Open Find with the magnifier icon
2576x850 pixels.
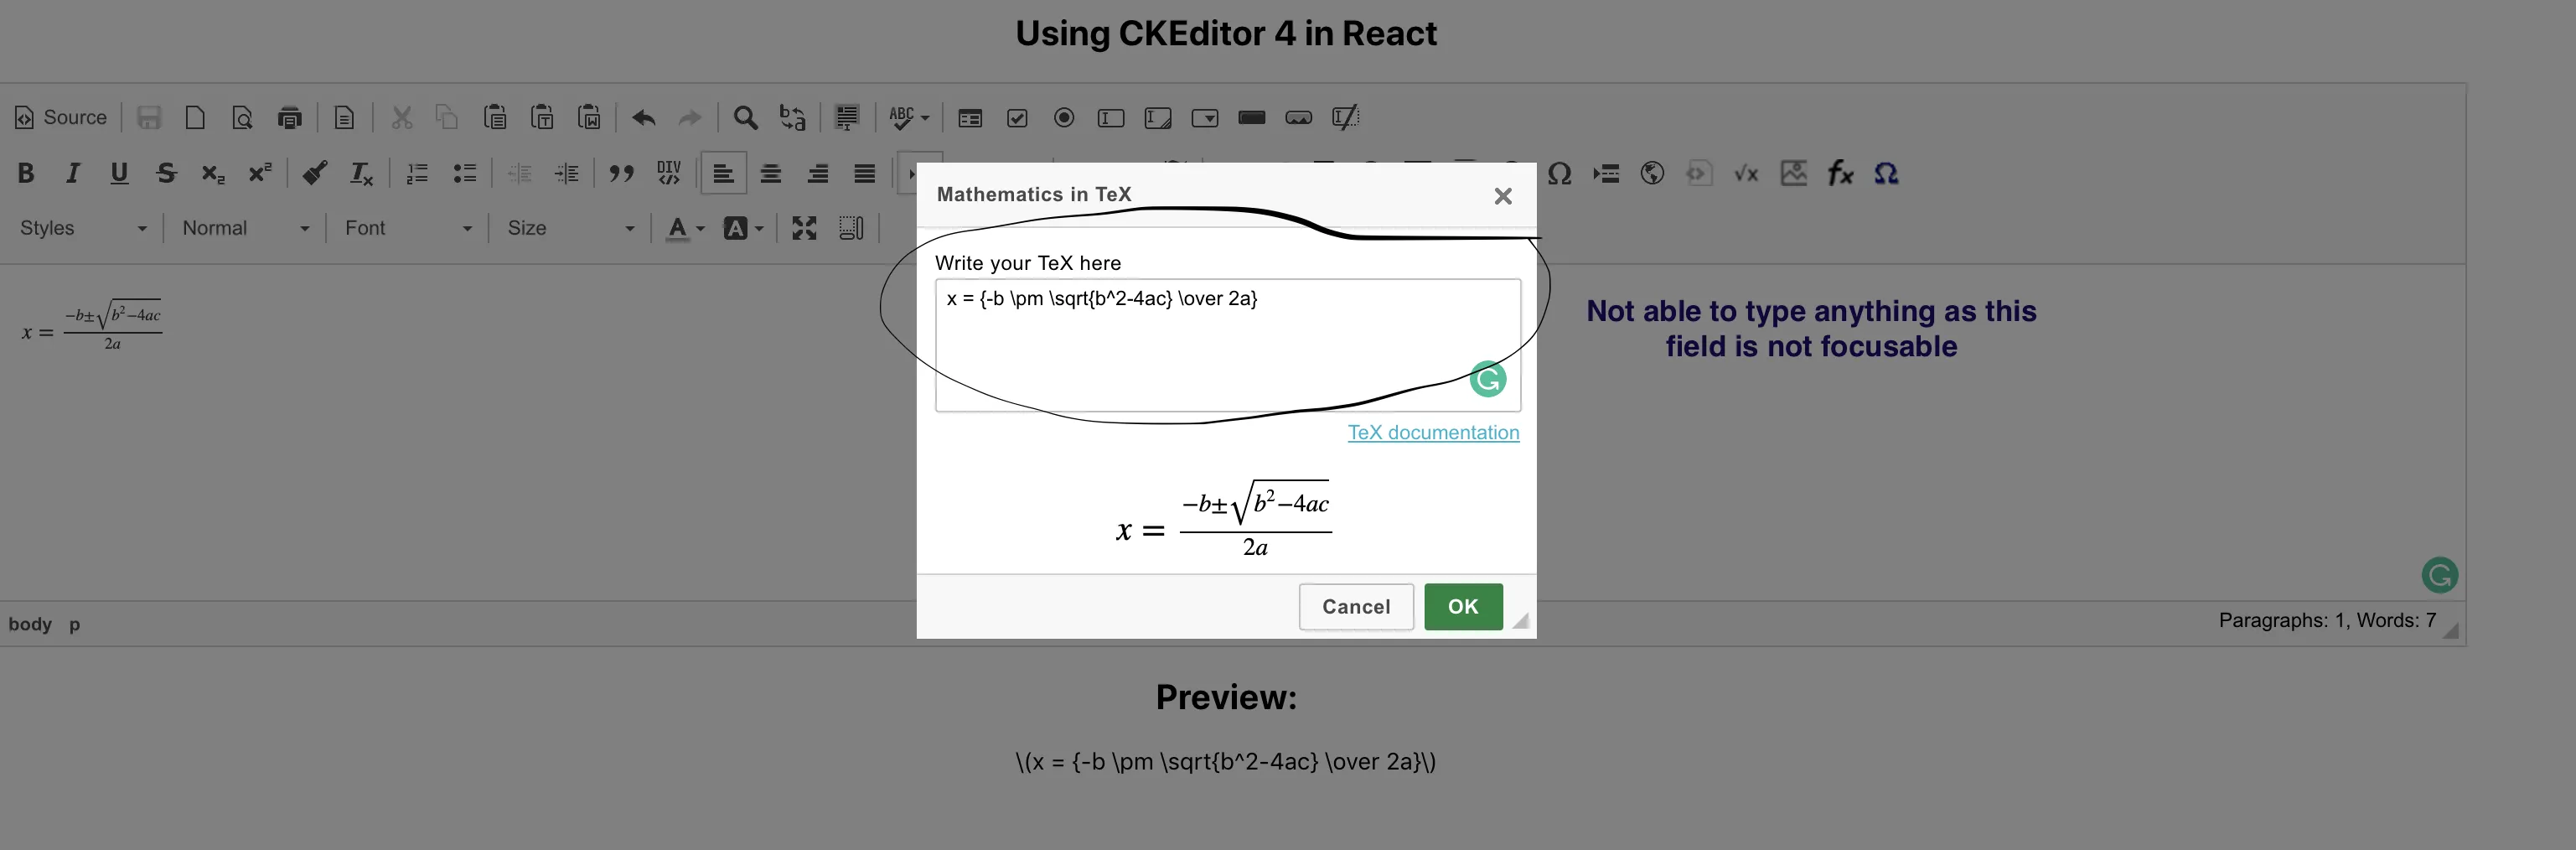point(745,118)
